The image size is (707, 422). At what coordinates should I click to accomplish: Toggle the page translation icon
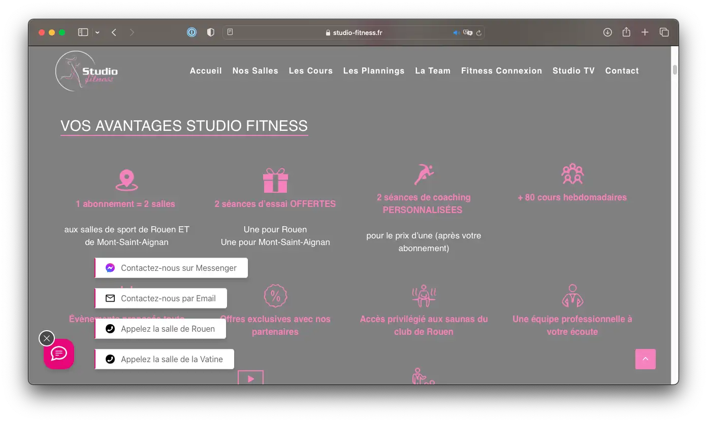coord(468,33)
